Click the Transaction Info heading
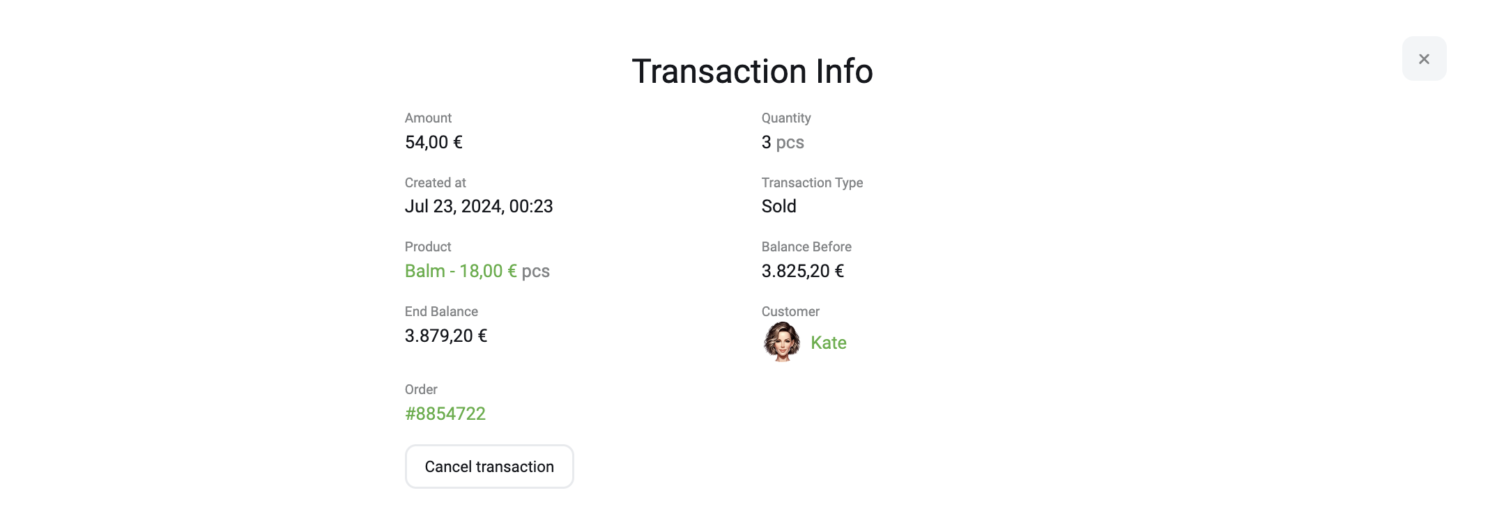 point(751,71)
